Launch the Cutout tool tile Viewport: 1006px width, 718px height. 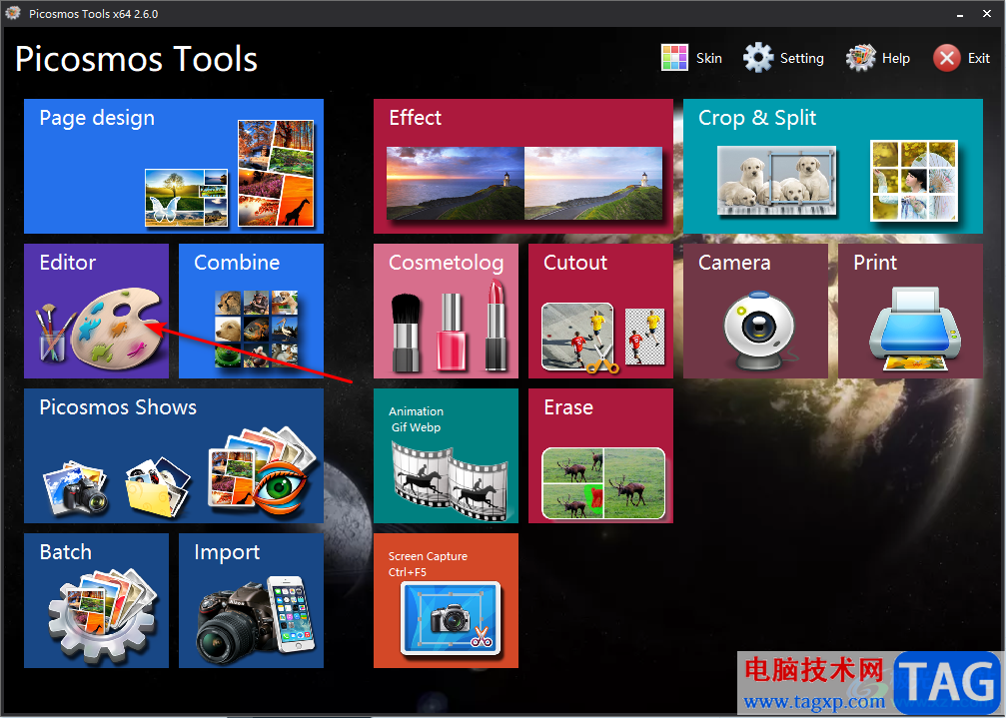pos(600,311)
